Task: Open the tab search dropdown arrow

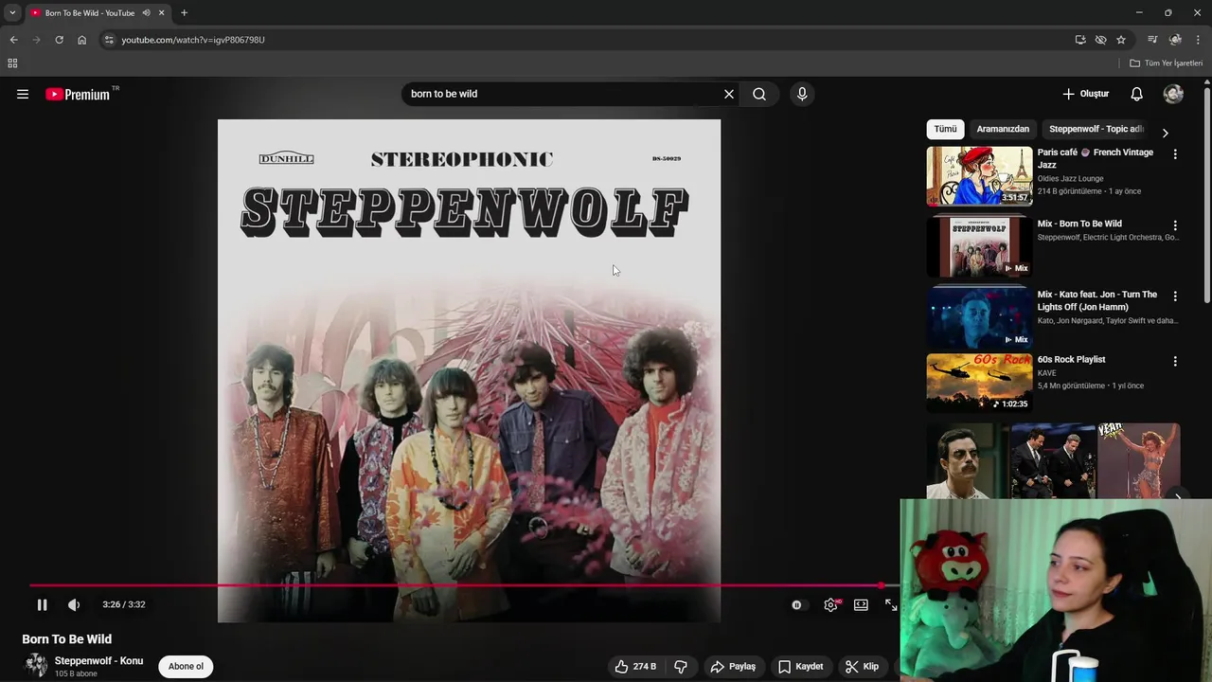Action: pos(12,13)
